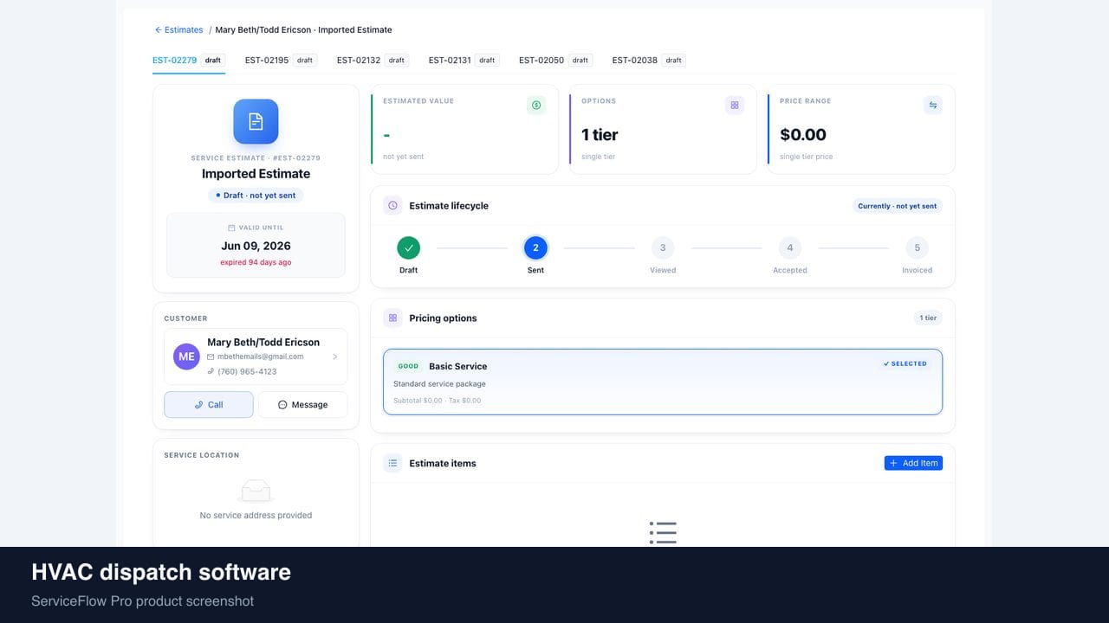Click the Selected badge on Basic Service
1109x623 pixels.
pos(905,363)
